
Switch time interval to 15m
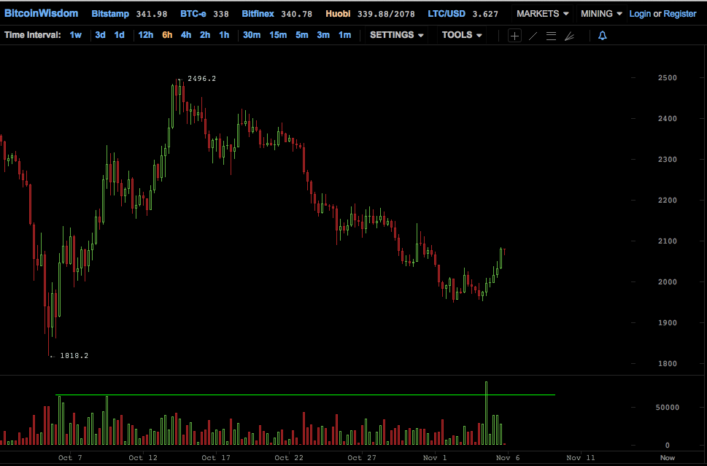click(x=278, y=35)
